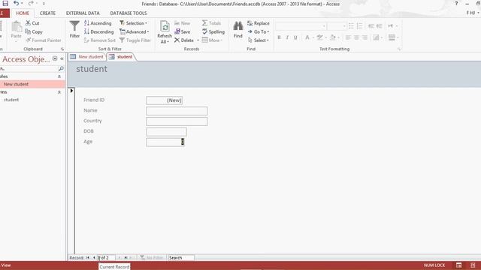
Task: Open the Go To dropdown
Action: (x=259, y=31)
